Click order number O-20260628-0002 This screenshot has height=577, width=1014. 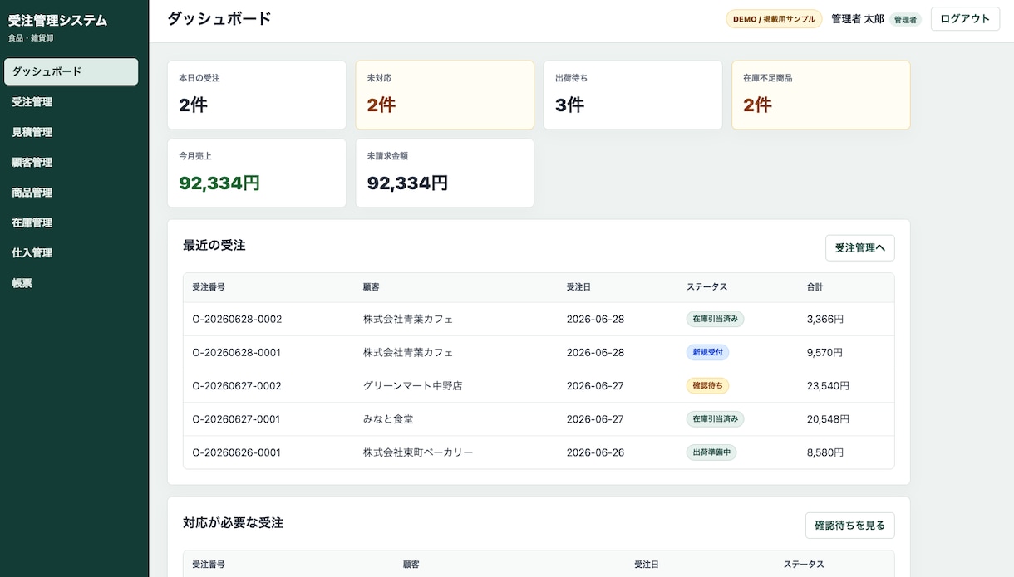click(x=237, y=319)
